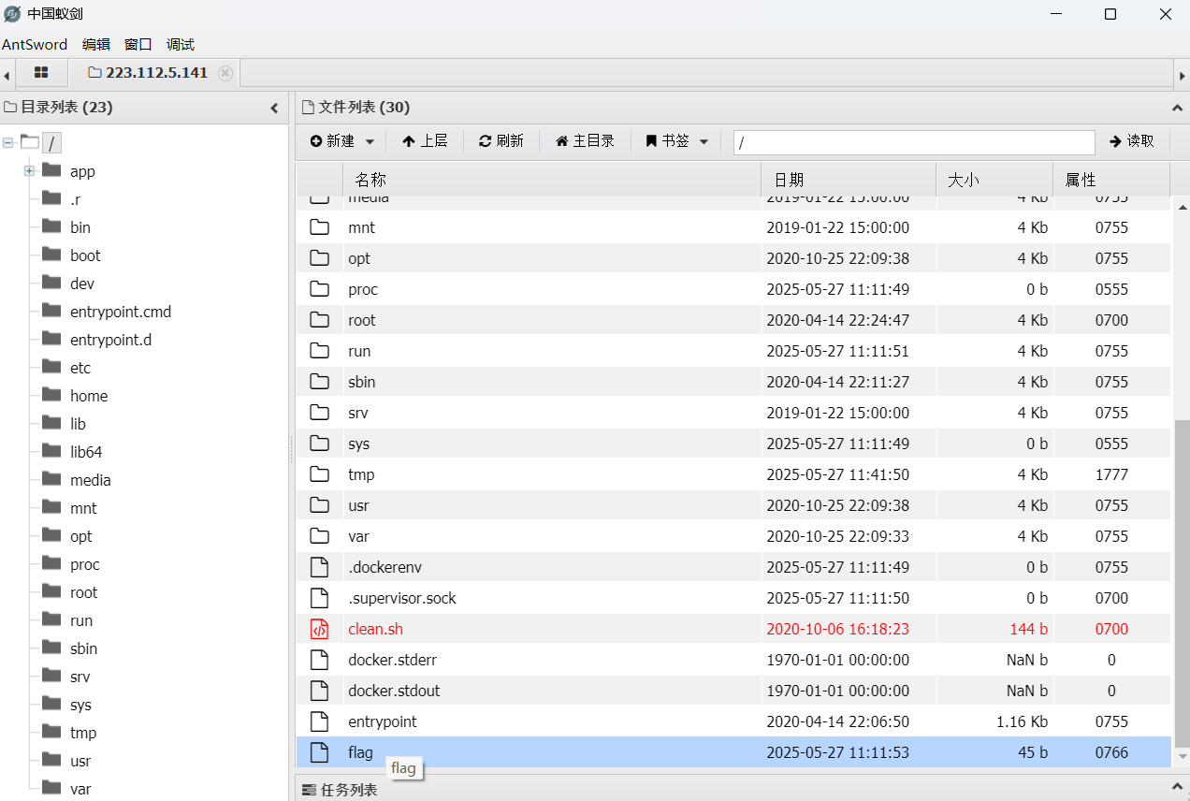Sort files by 大小 column header

994,180
